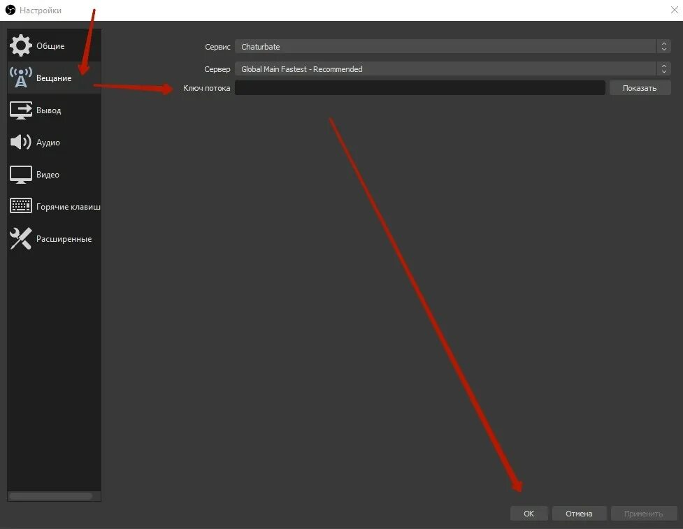Select the Аудио speaker icon
Screen dimensions: 683x529
(x=20, y=142)
